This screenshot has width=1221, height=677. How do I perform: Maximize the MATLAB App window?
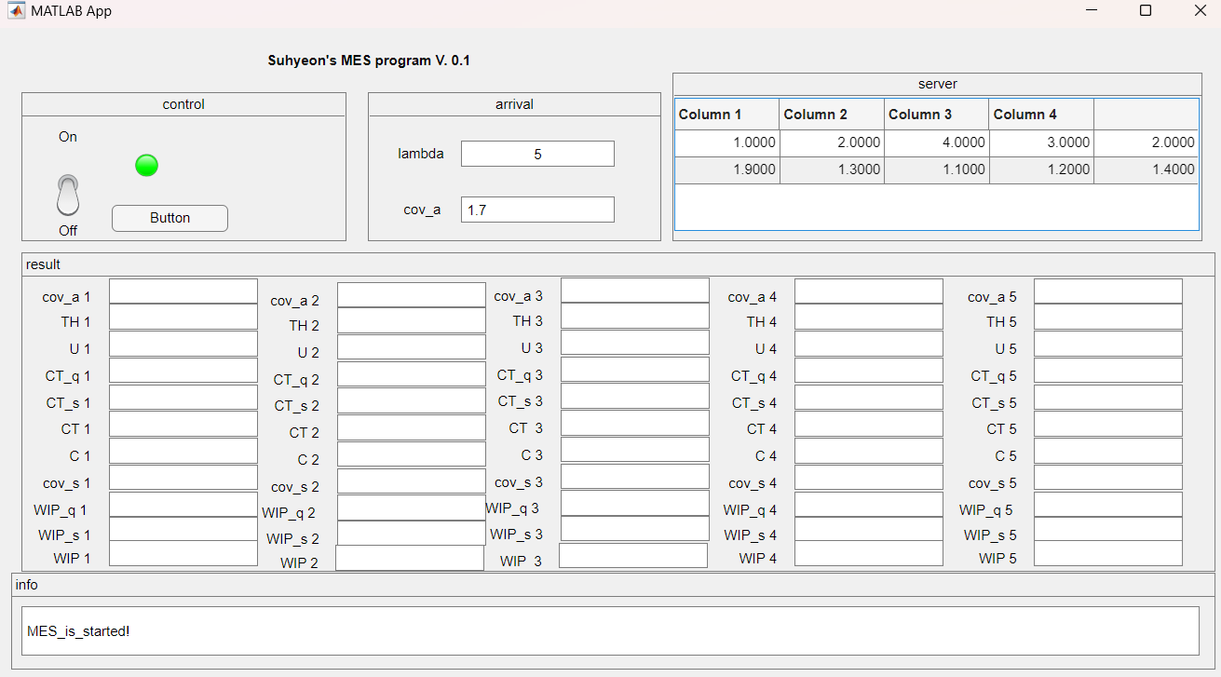(1146, 10)
